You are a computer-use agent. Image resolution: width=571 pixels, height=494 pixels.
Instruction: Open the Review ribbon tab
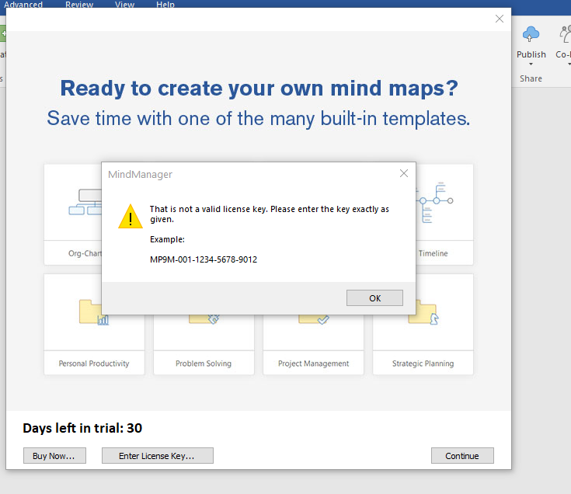pyautogui.click(x=79, y=5)
